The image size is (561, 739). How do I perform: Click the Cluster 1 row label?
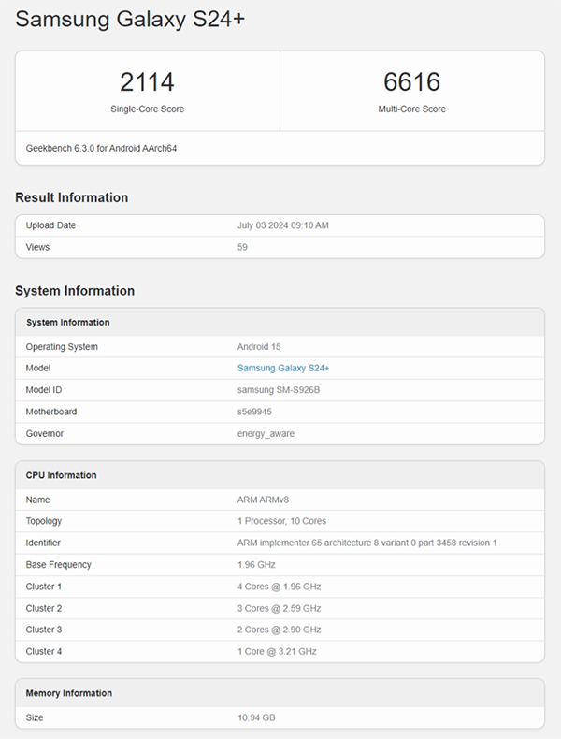click(x=44, y=587)
